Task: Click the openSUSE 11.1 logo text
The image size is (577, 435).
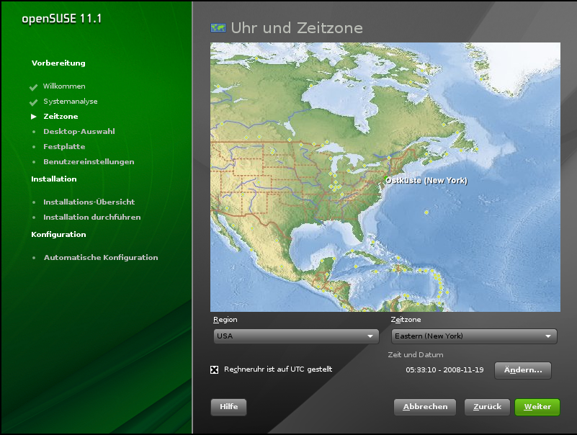Action: [61, 19]
